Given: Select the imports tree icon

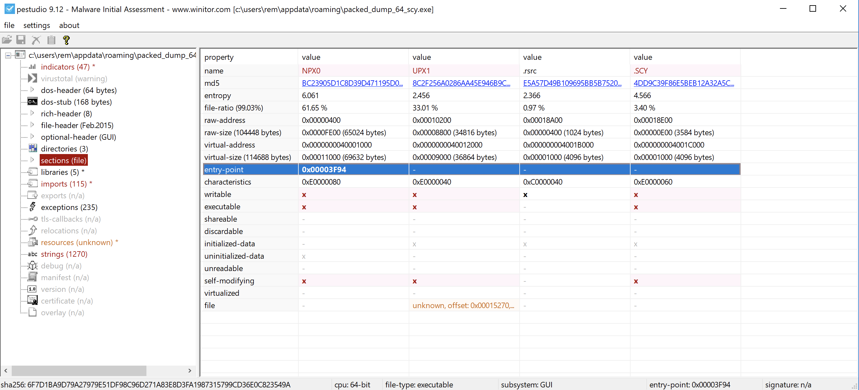Looking at the screenshot, I should (32, 184).
